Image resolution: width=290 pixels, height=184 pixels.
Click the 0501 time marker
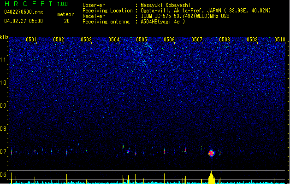[x=31, y=40]
